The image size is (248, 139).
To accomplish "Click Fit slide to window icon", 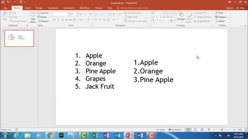I will pyautogui.click(x=246, y=130).
